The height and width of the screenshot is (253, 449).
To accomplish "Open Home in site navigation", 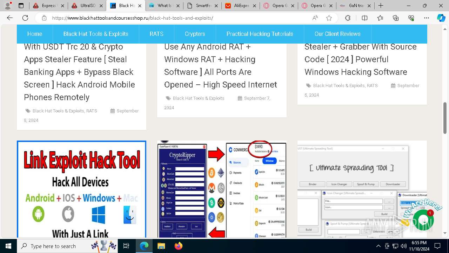I will [35, 34].
